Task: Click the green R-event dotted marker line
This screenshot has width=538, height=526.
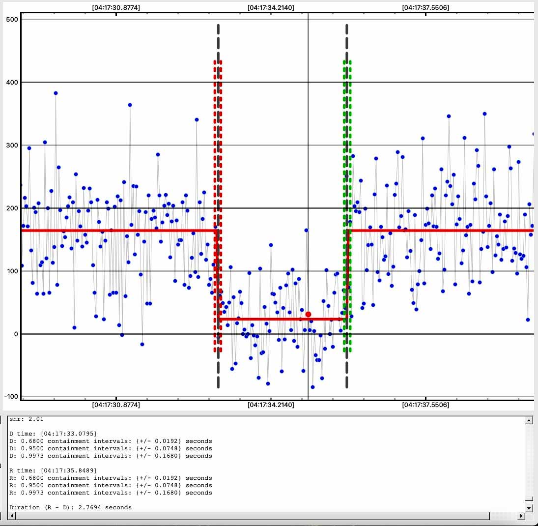Action: (347, 206)
